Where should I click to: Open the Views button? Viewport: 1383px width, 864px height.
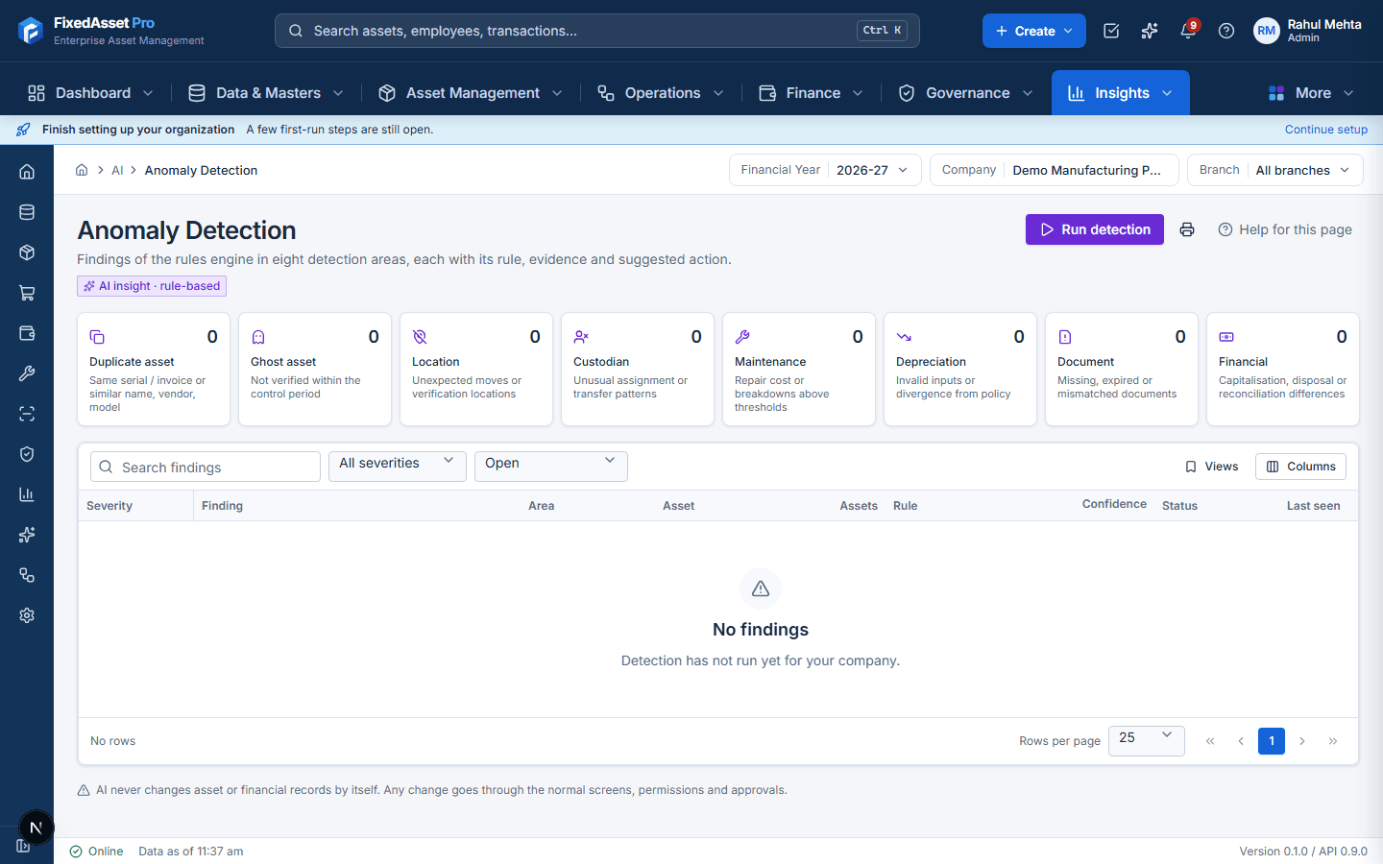coord(1211,467)
